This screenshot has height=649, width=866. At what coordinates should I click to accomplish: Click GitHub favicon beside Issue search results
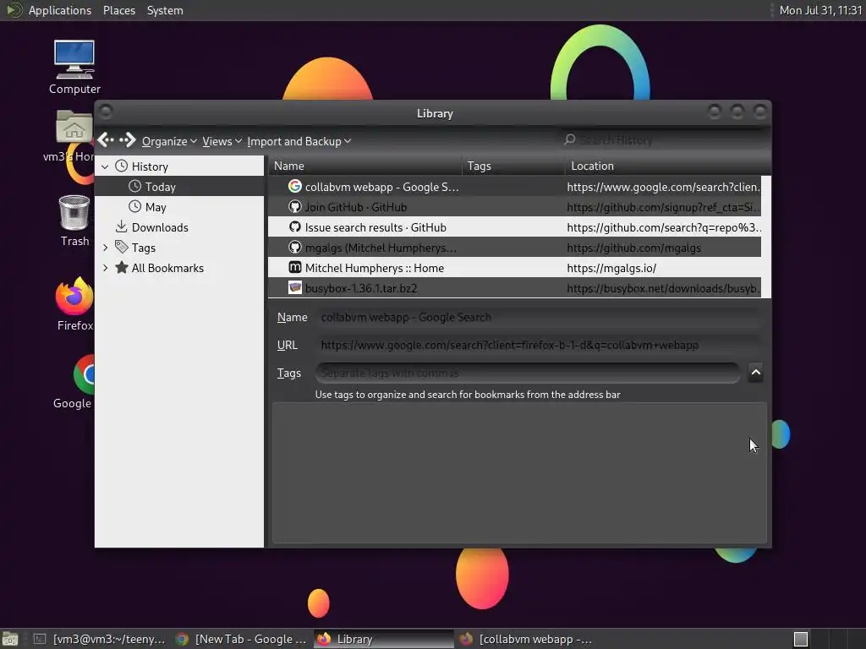(295, 226)
